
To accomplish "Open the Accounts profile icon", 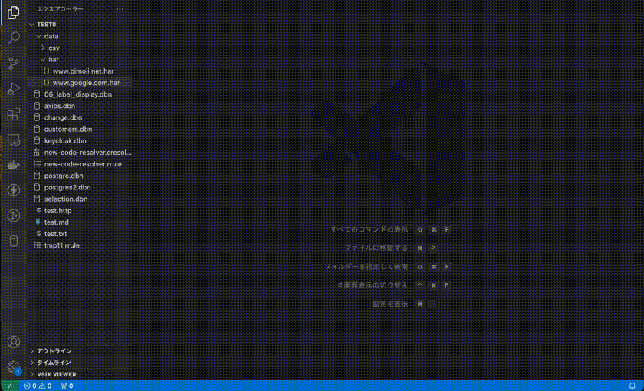I will [14, 342].
